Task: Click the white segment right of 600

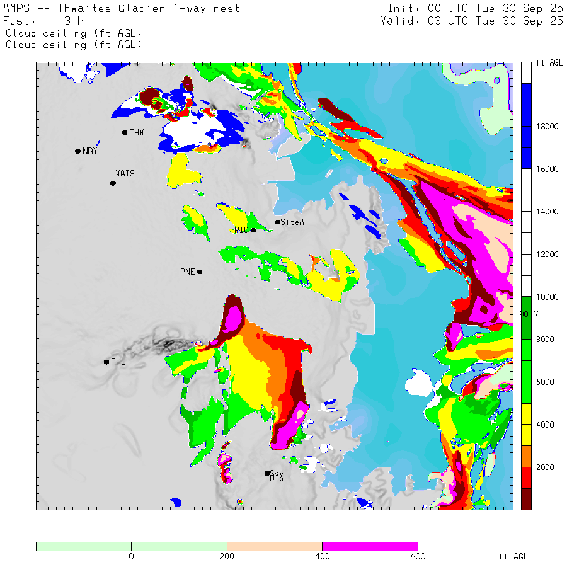Action: tap(466, 546)
